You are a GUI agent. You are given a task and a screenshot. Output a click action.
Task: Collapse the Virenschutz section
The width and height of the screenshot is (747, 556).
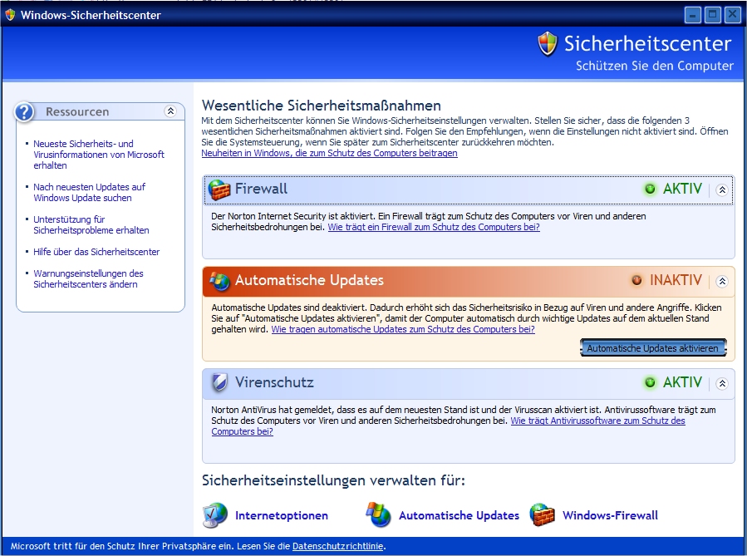click(722, 383)
